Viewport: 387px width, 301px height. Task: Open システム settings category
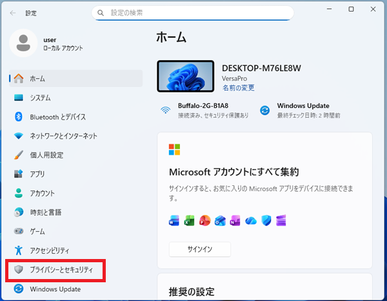(75, 98)
